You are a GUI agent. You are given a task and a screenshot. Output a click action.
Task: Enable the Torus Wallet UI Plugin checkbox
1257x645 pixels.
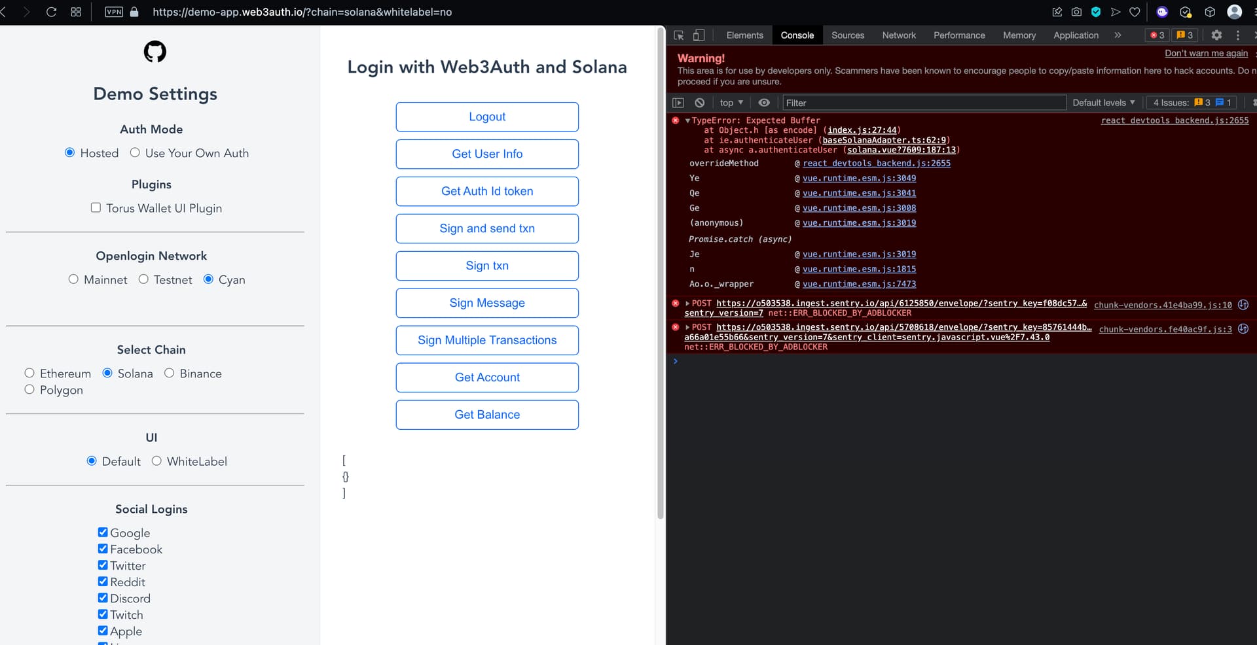coord(96,207)
